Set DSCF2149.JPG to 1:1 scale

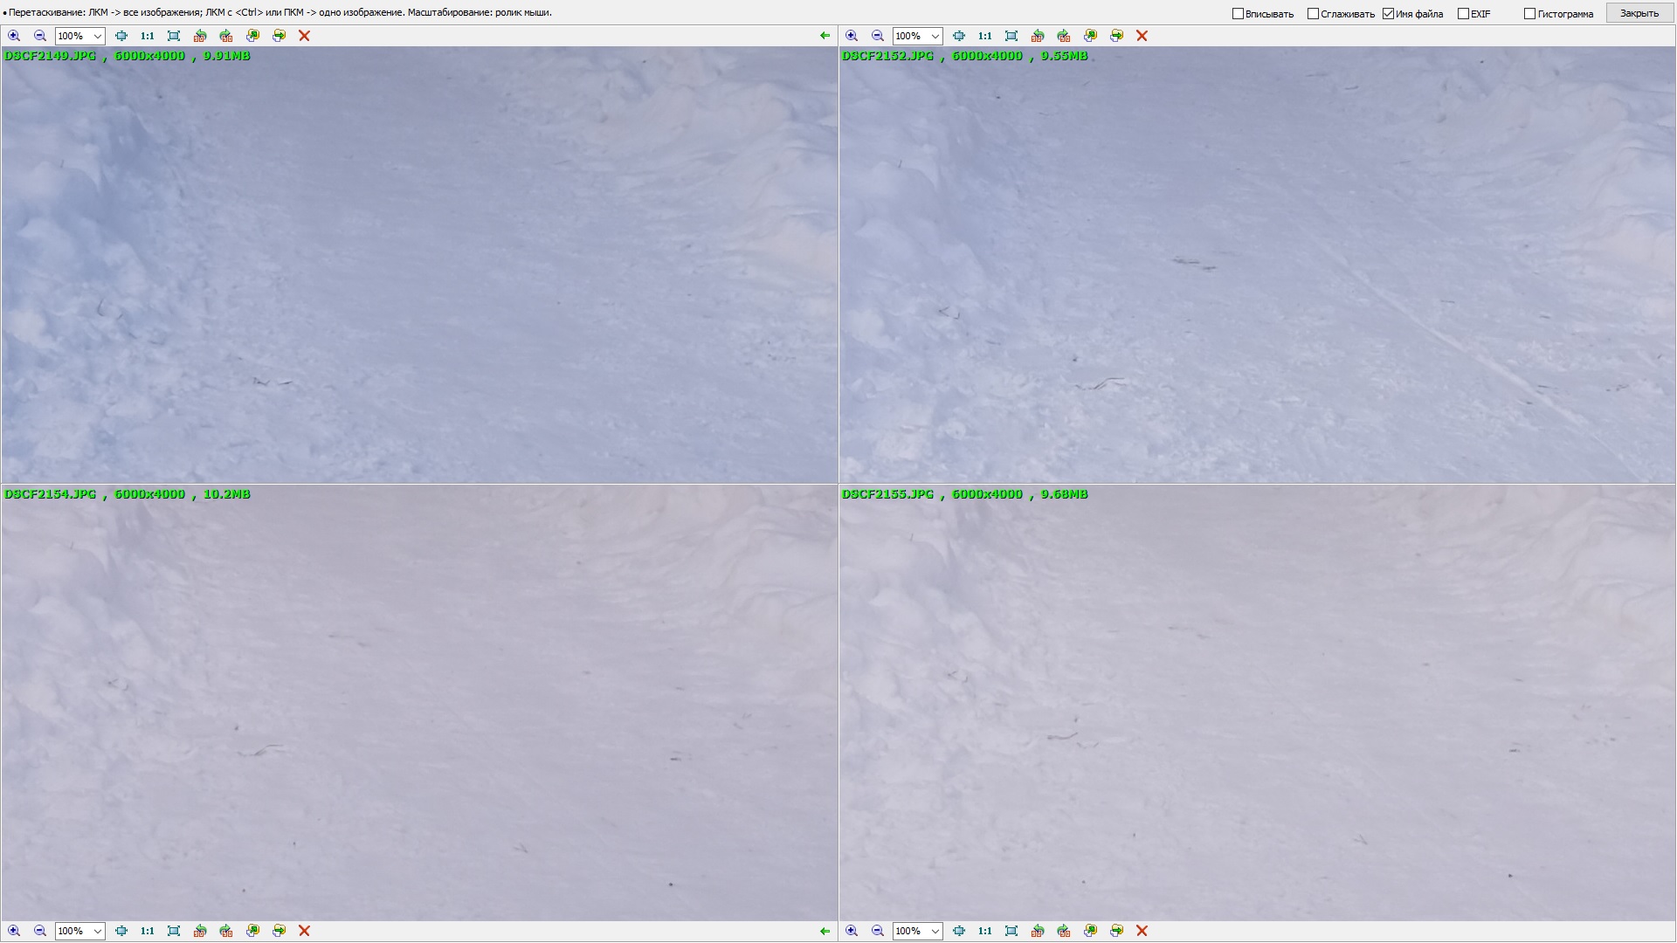tap(148, 36)
